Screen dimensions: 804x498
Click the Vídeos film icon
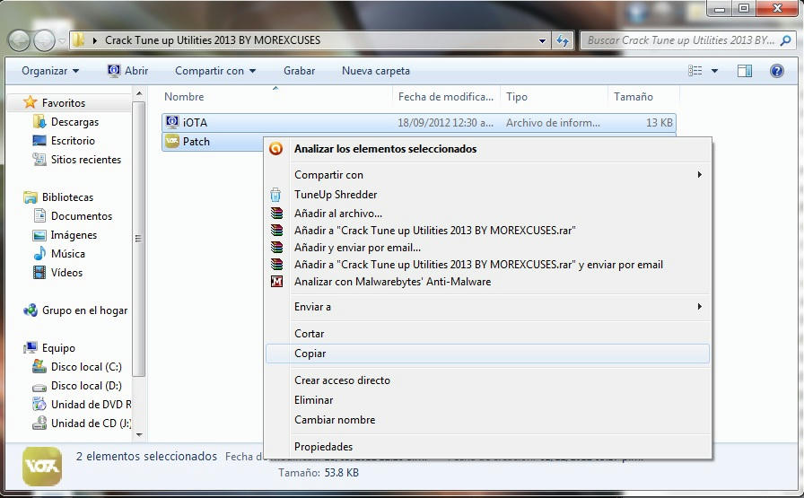[x=39, y=273]
